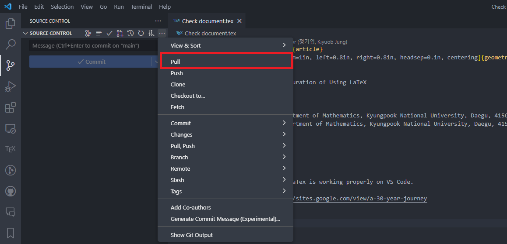Click the create pull request icon

tap(120, 33)
